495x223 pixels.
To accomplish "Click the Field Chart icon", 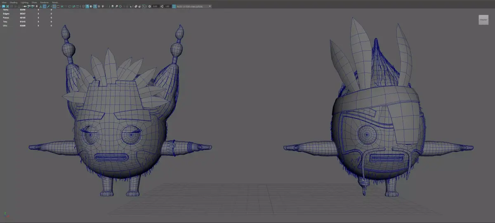I will point(70,7).
